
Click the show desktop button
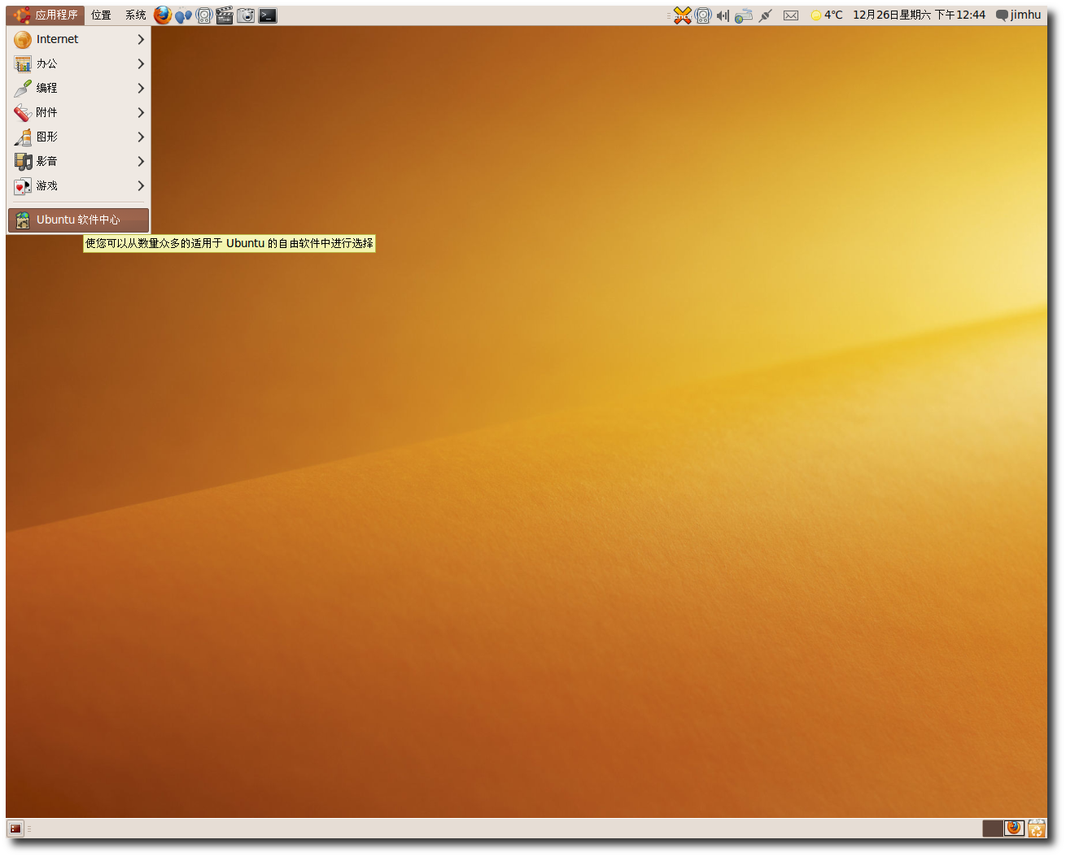click(15, 829)
